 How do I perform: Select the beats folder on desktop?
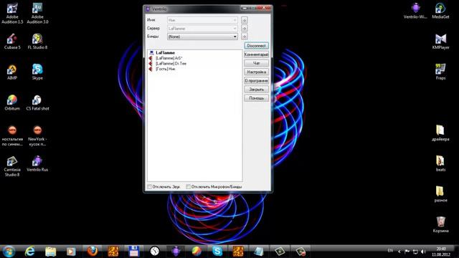440,163
